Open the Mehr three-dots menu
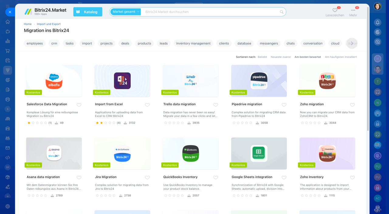The width and height of the screenshot is (389, 214). tap(353, 12)
